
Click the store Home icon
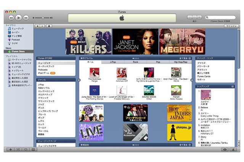pyautogui.click(x=49, y=26)
